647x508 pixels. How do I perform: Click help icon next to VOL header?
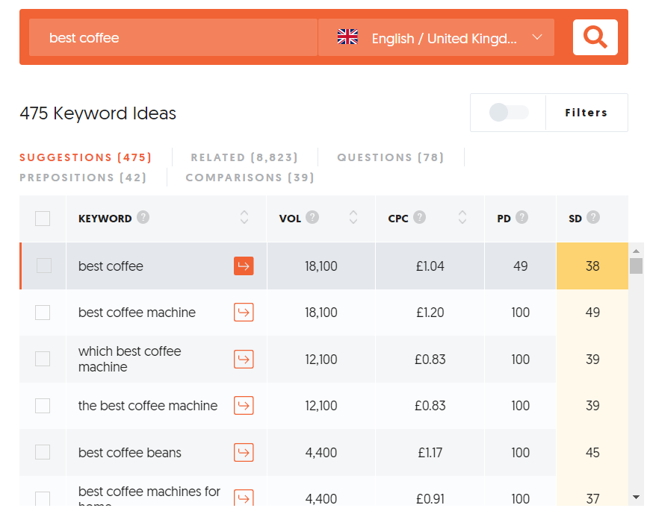click(312, 218)
